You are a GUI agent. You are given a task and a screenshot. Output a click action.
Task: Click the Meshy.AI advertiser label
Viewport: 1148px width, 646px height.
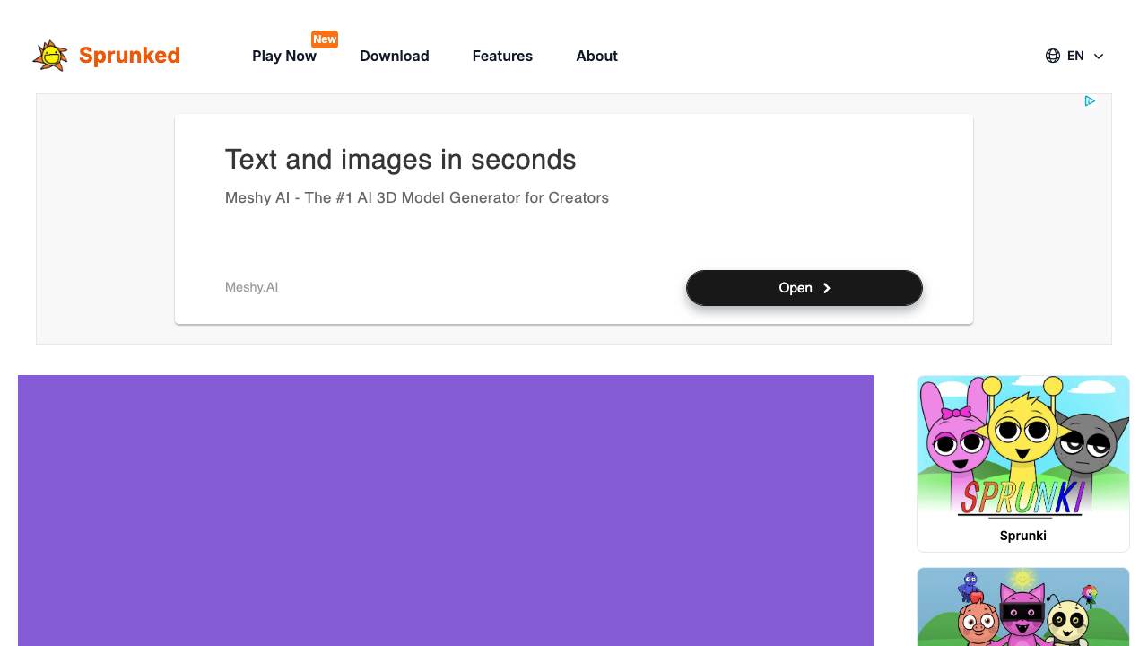coord(251,287)
